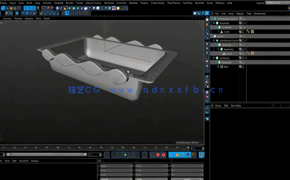Toggle Position keyframe recording
290x180 pixels.
[171, 155]
